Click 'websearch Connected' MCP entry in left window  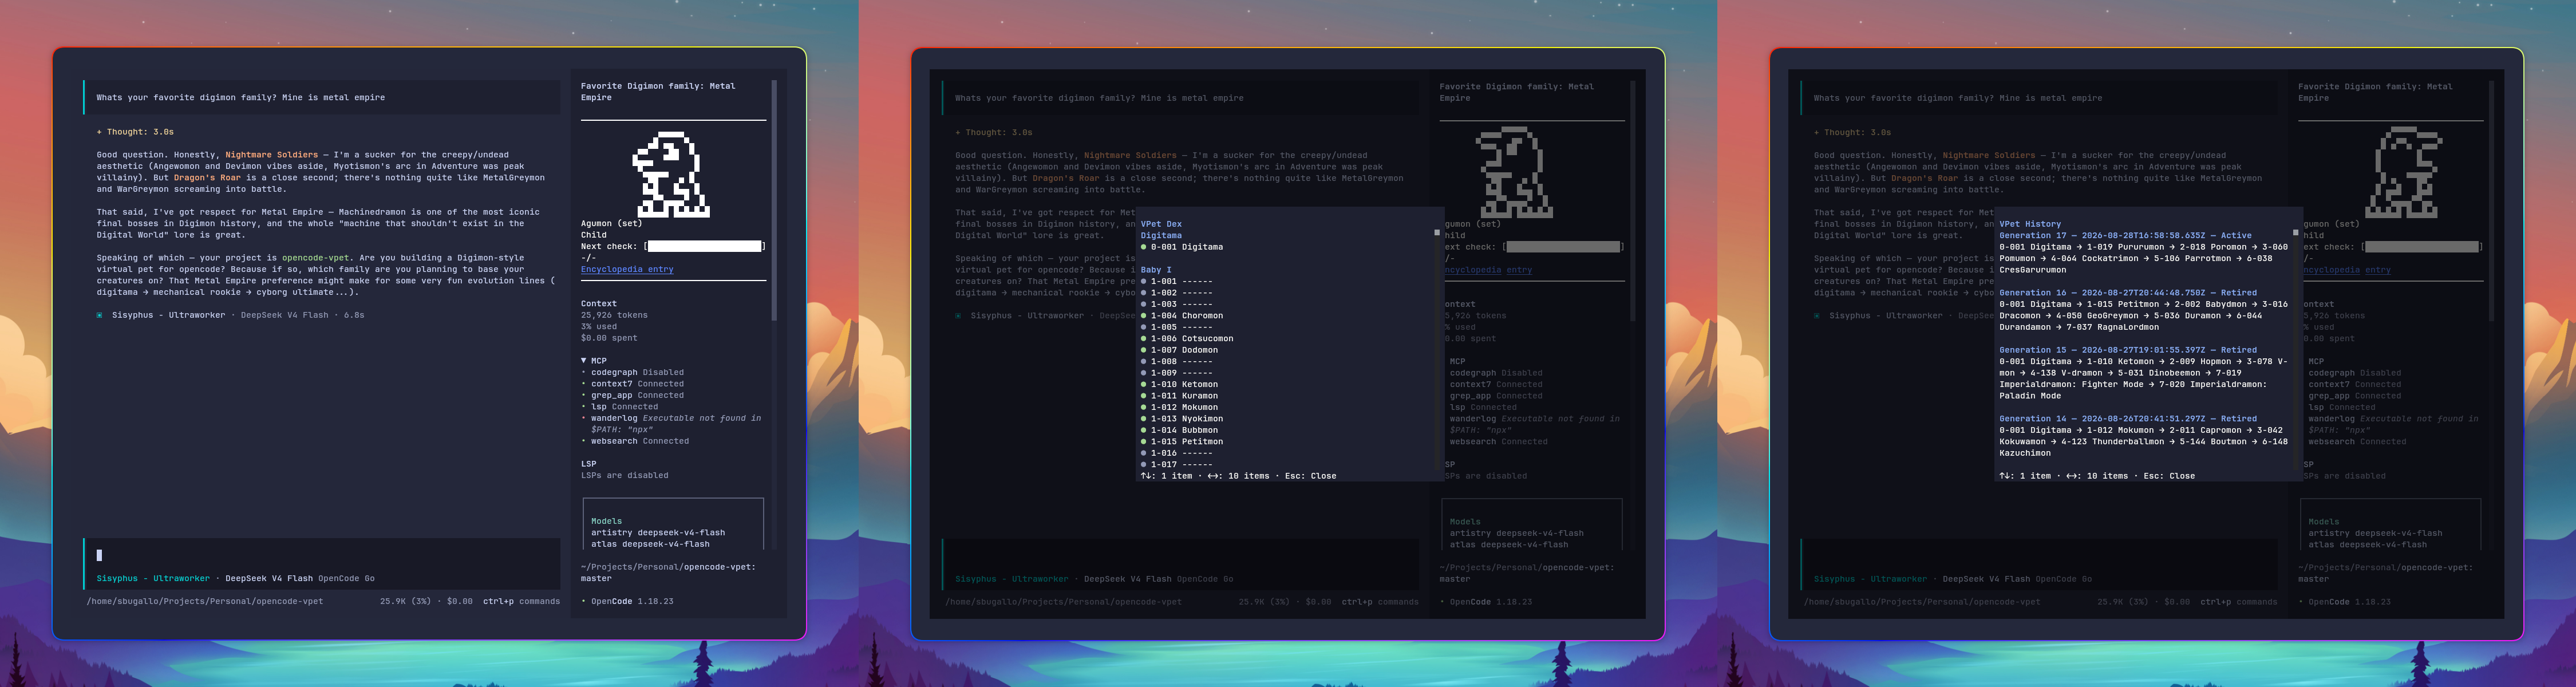tap(640, 441)
